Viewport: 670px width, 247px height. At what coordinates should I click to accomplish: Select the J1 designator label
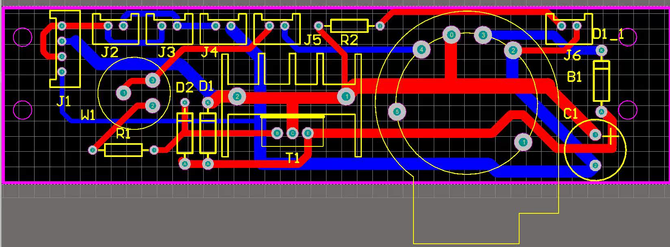tap(63, 101)
